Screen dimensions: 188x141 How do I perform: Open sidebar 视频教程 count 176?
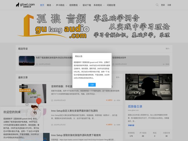131,134
